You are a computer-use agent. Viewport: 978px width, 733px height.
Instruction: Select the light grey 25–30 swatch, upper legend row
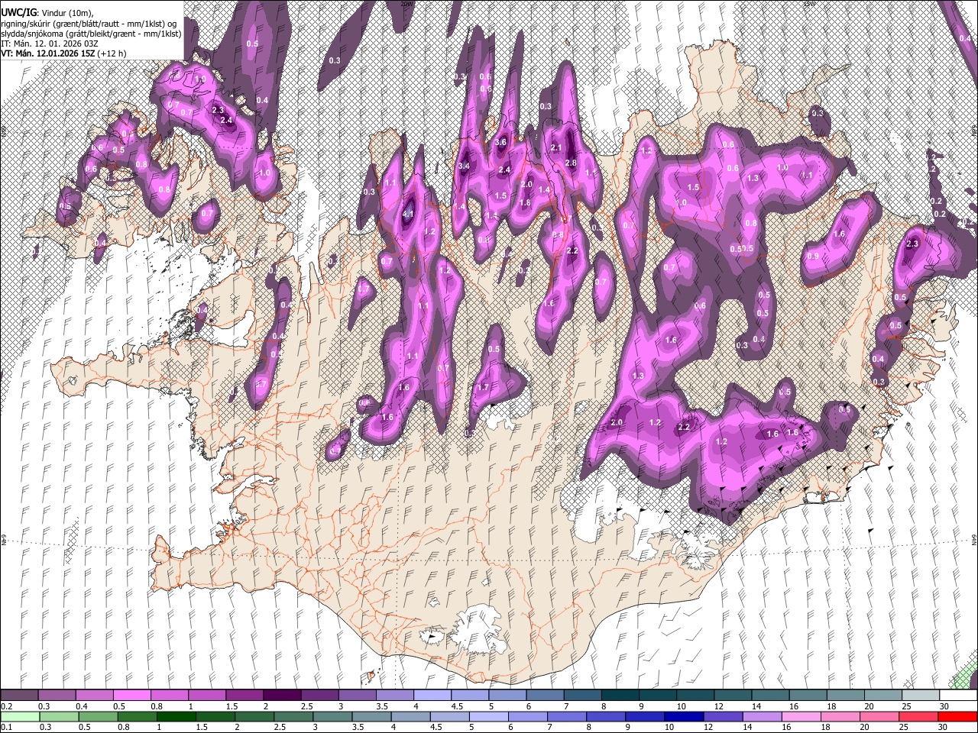pyautogui.click(x=920, y=696)
